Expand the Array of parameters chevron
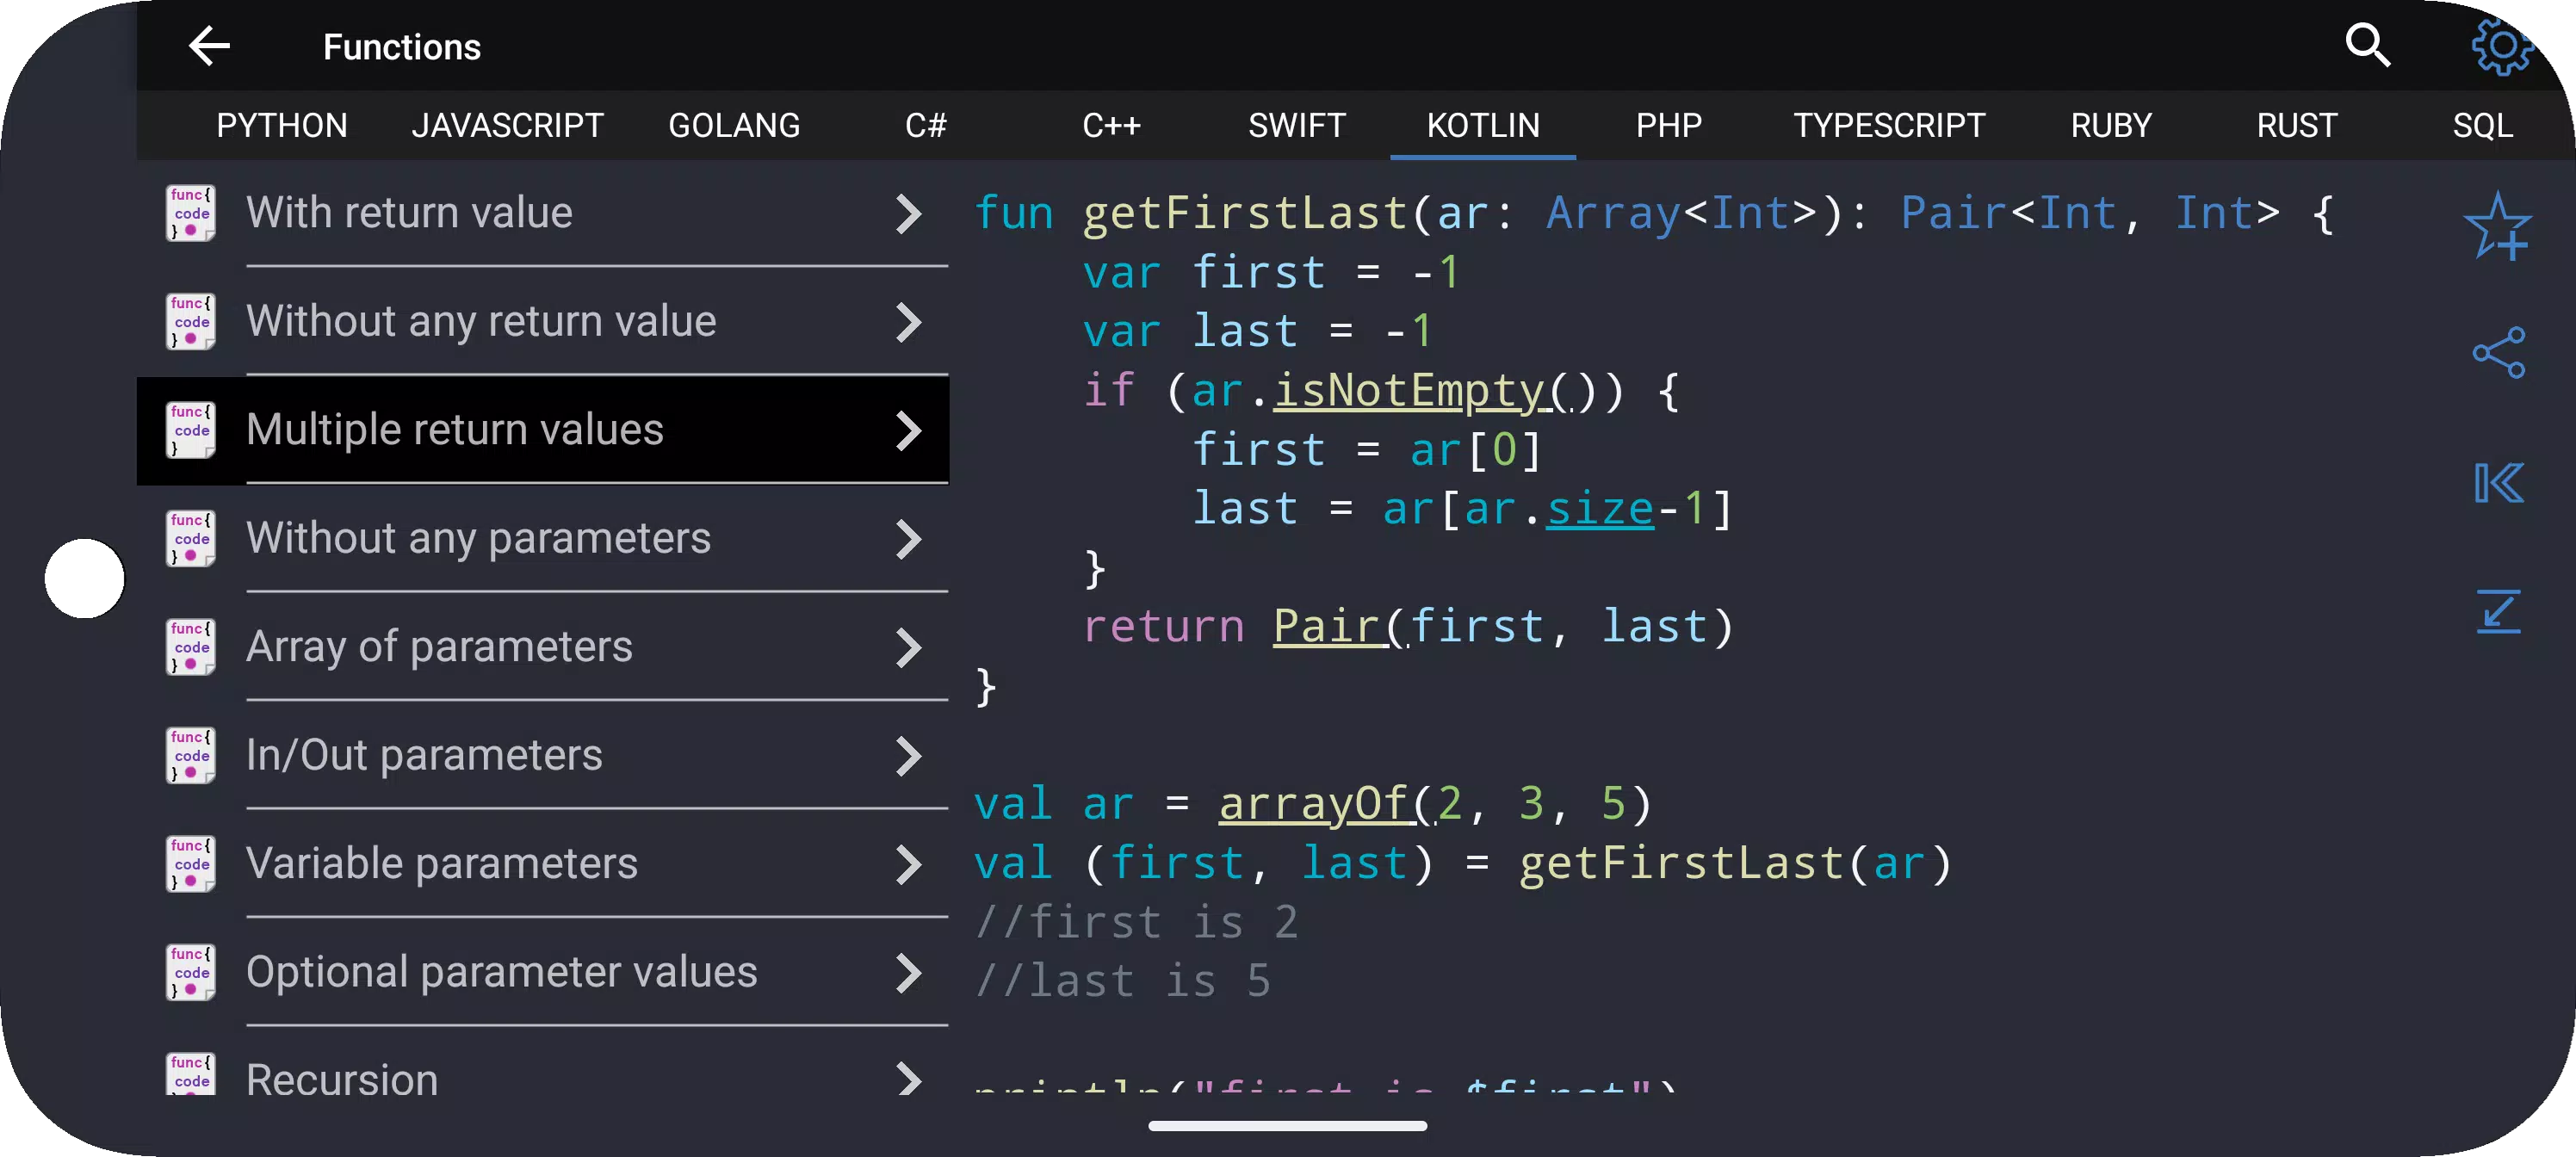This screenshot has height=1157, width=2576. coord(907,647)
